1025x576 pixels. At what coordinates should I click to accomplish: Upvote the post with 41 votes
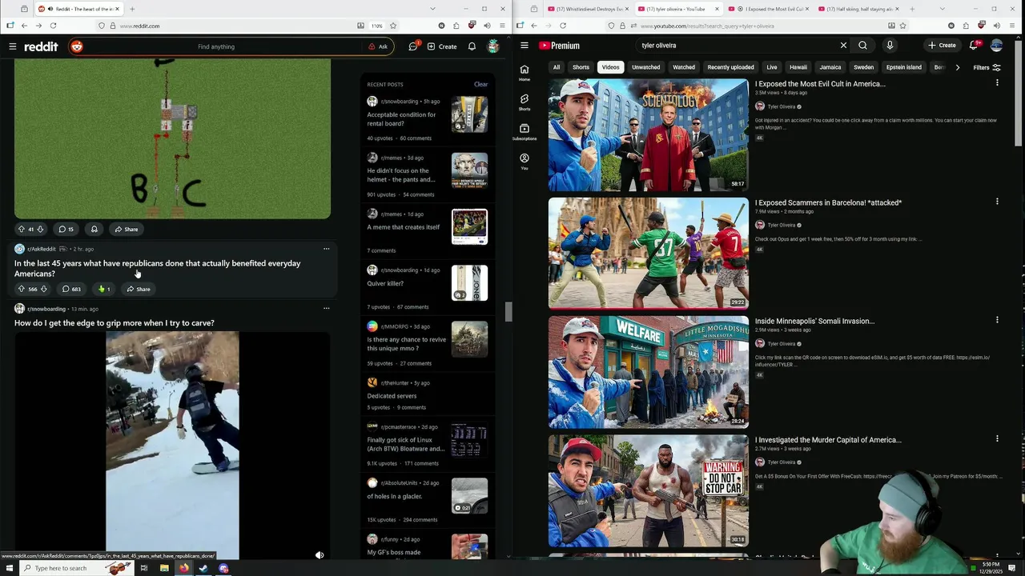pyautogui.click(x=22, y=229)
